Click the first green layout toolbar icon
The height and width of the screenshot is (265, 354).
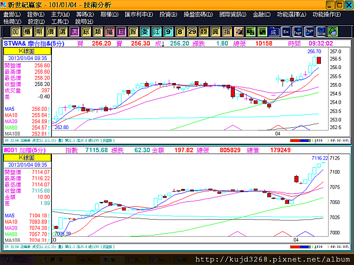[x=251, y=32]
